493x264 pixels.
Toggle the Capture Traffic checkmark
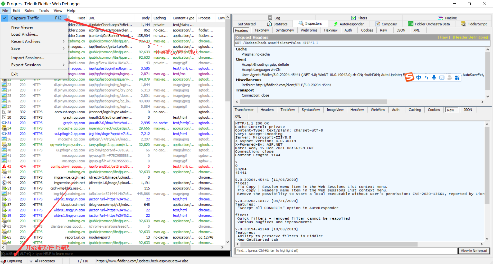(x=5, y=18)
